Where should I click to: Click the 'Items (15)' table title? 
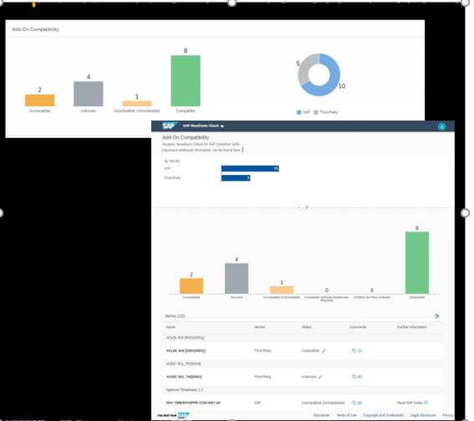175,316
